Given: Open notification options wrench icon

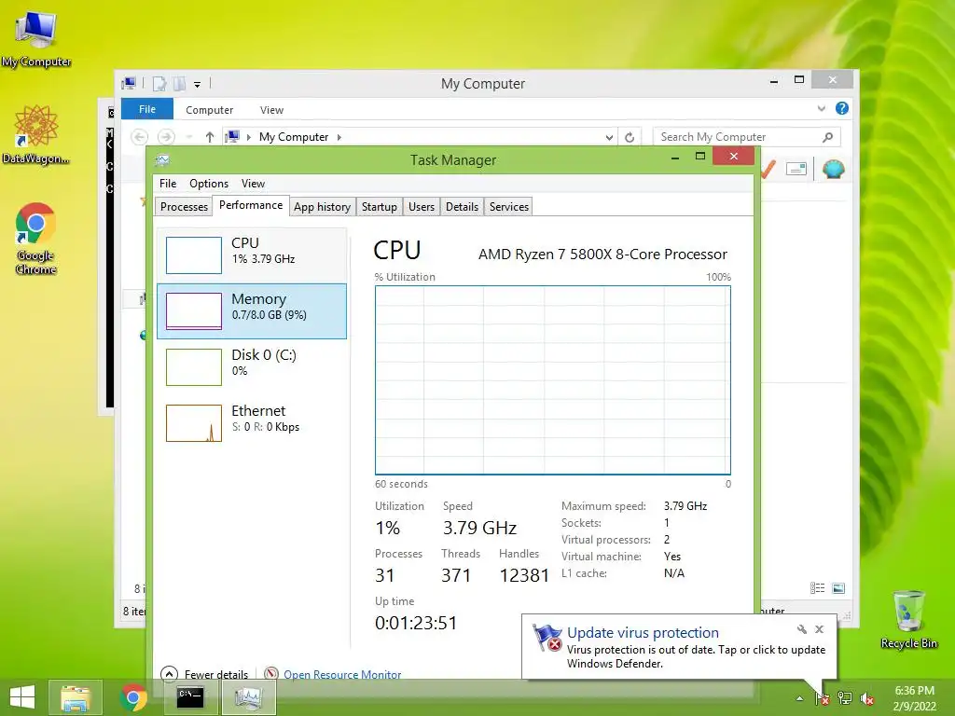Looking at the screenshot, I should click(x=801, y=629).
